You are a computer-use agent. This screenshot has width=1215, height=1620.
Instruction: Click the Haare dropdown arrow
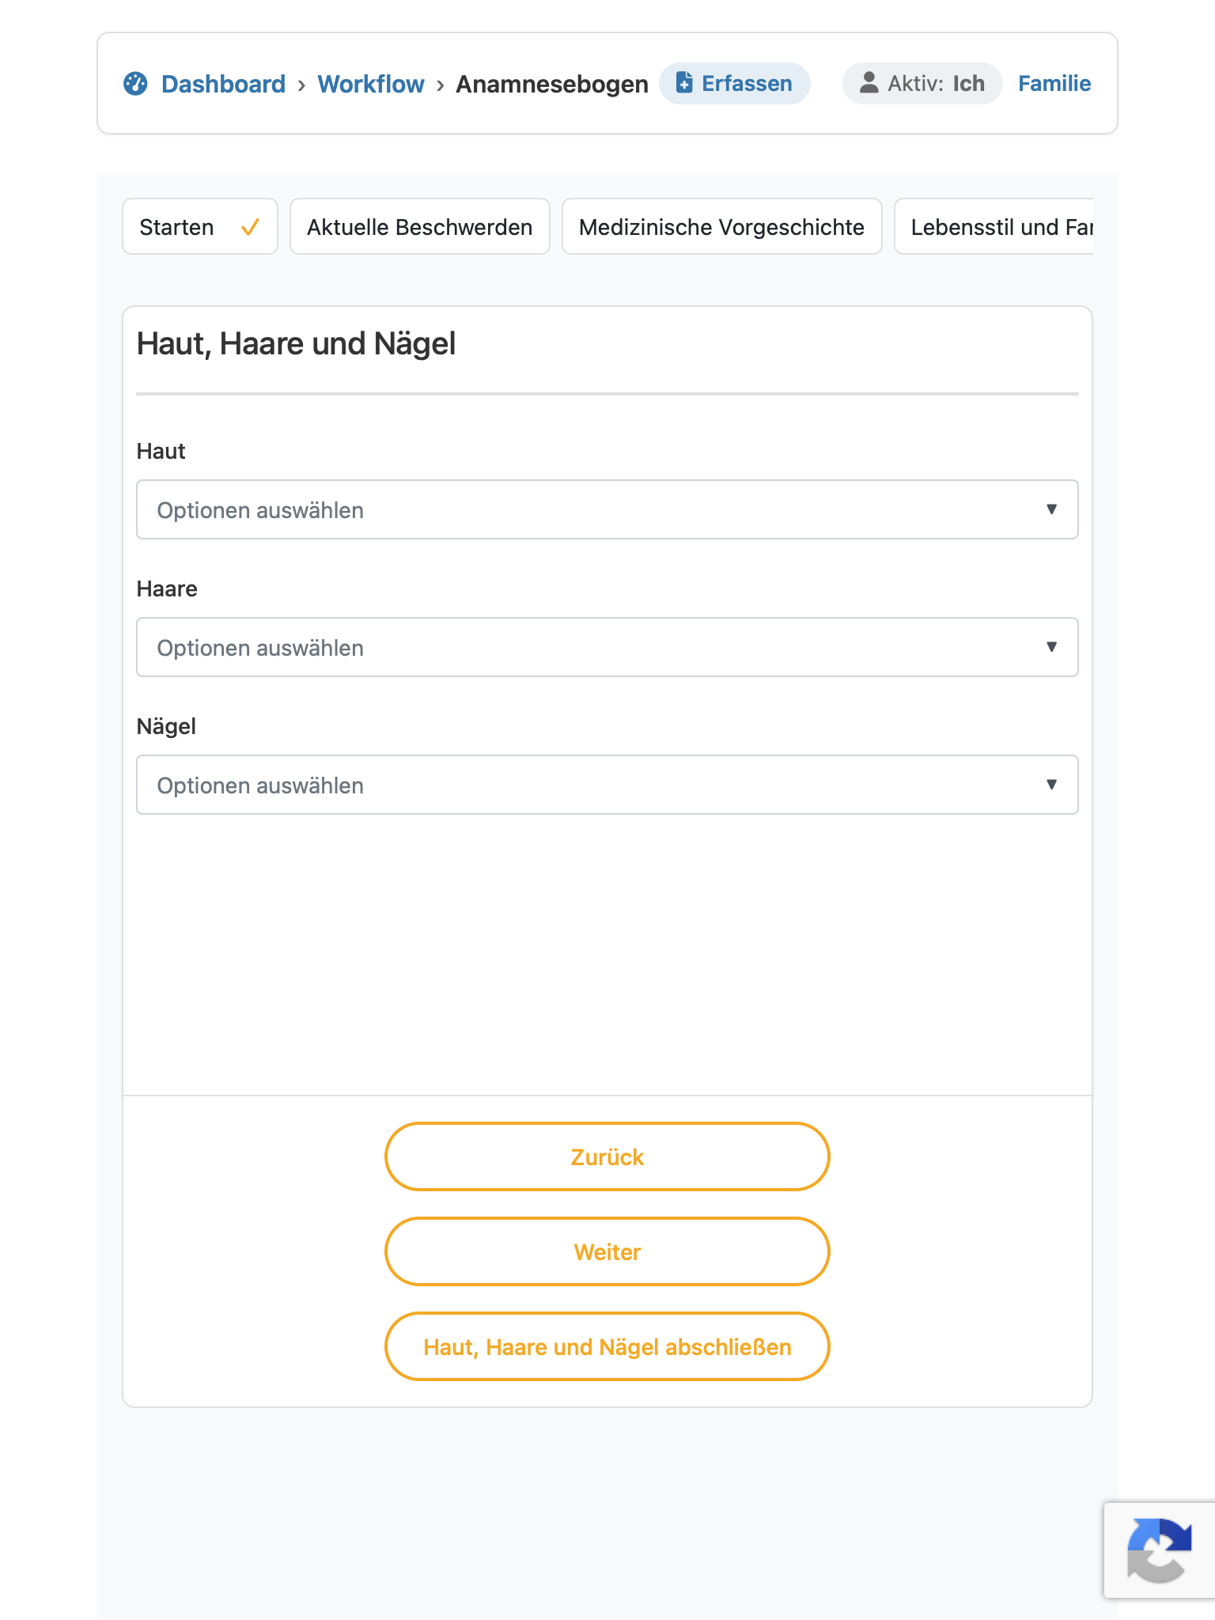(x=1051, y=647)
